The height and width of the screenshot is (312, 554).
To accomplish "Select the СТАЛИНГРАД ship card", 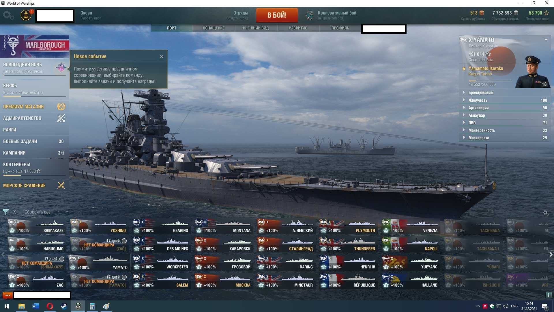I will pos(286,245).
